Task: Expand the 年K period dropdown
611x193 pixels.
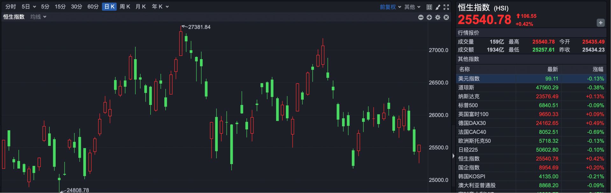Action: 160,7
